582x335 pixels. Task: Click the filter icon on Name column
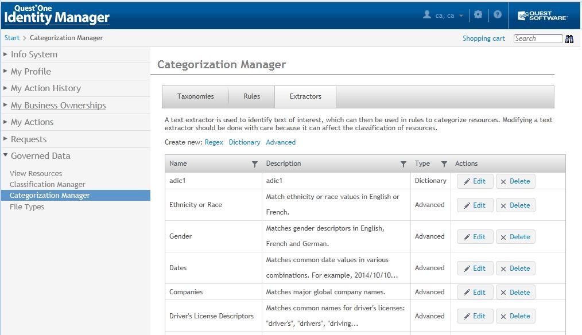[x=255, y=164]
